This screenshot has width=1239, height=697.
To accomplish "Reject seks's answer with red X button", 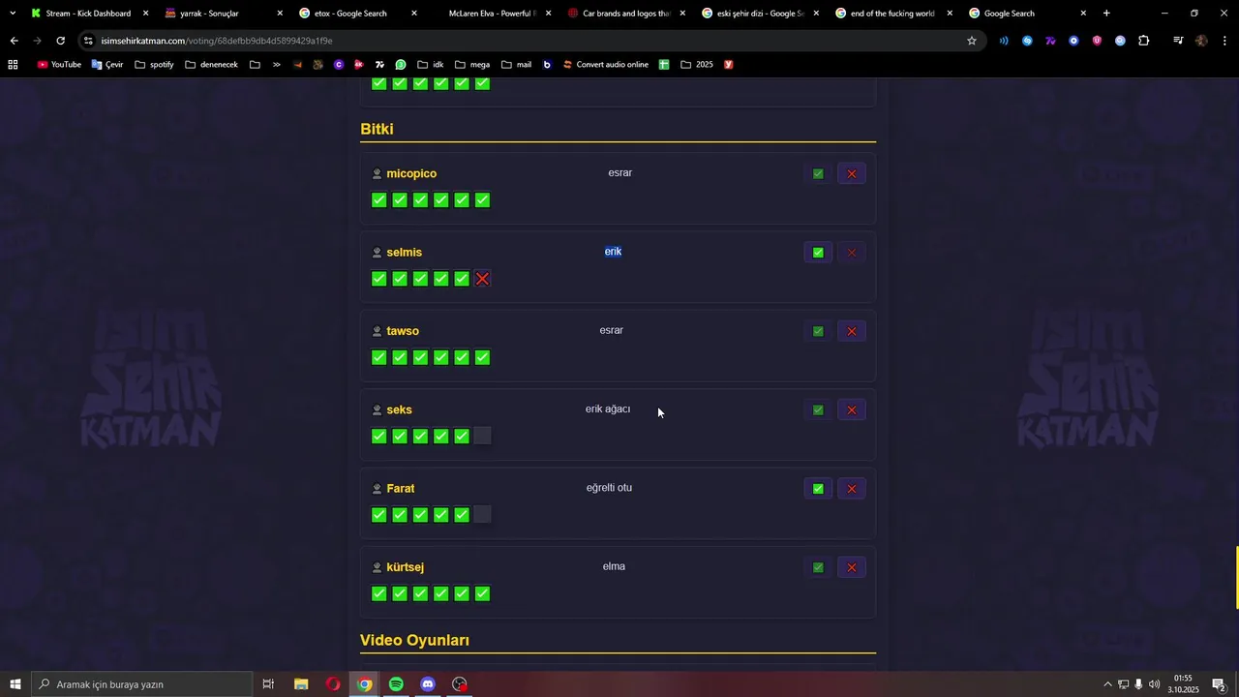I will pyautogui.click(x=852, y=410).
